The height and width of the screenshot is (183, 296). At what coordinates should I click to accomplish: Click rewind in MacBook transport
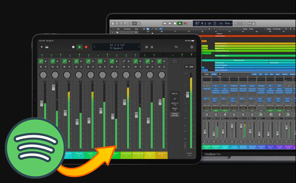165,24
